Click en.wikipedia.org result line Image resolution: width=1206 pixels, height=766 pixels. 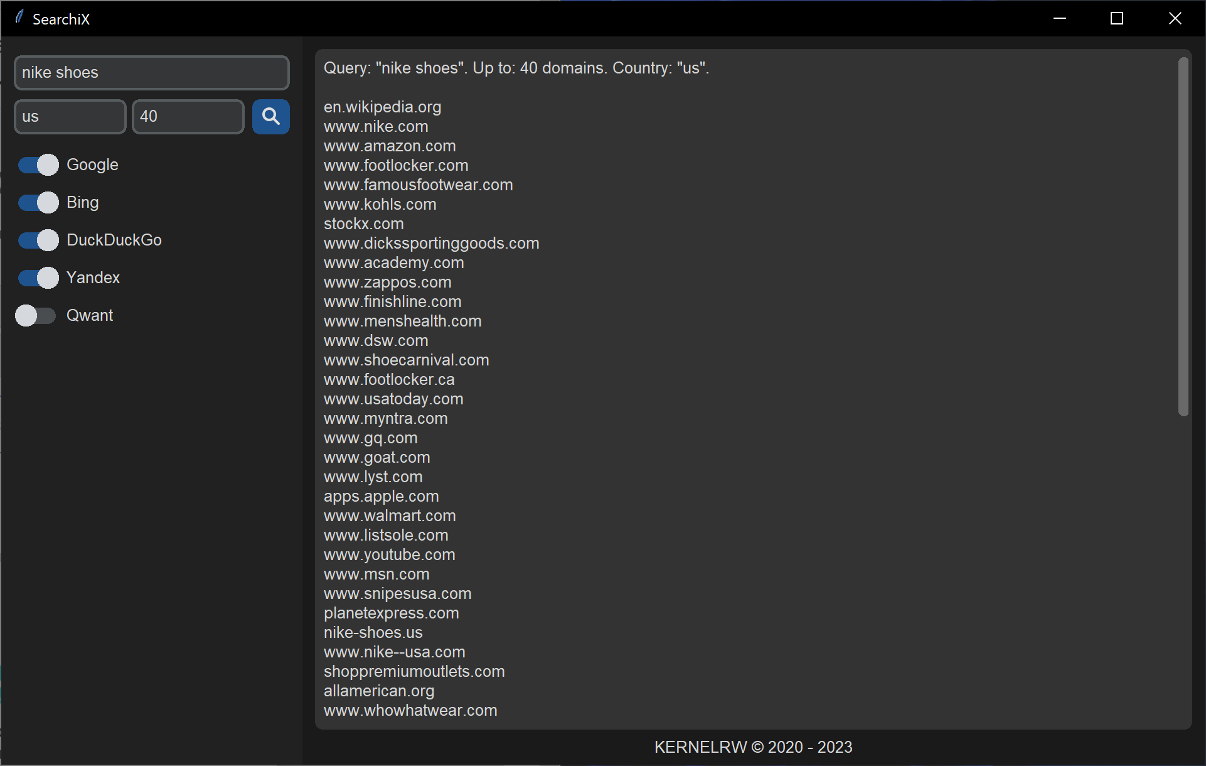pyautogui.click(x=382, y=107)
